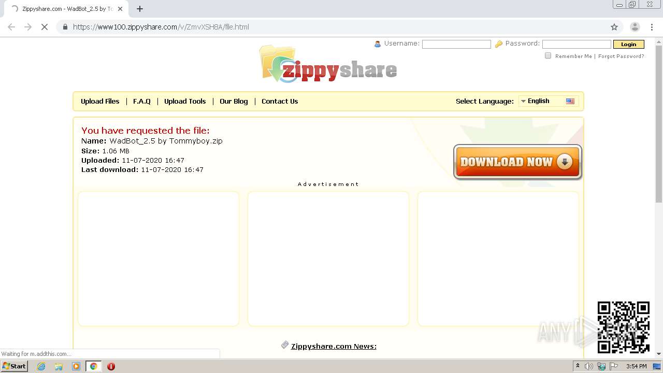Click the address bar URL
Image resolution: width=663 pixels, height=373 pixels.
pyautogui.click(x=161, y=27)
